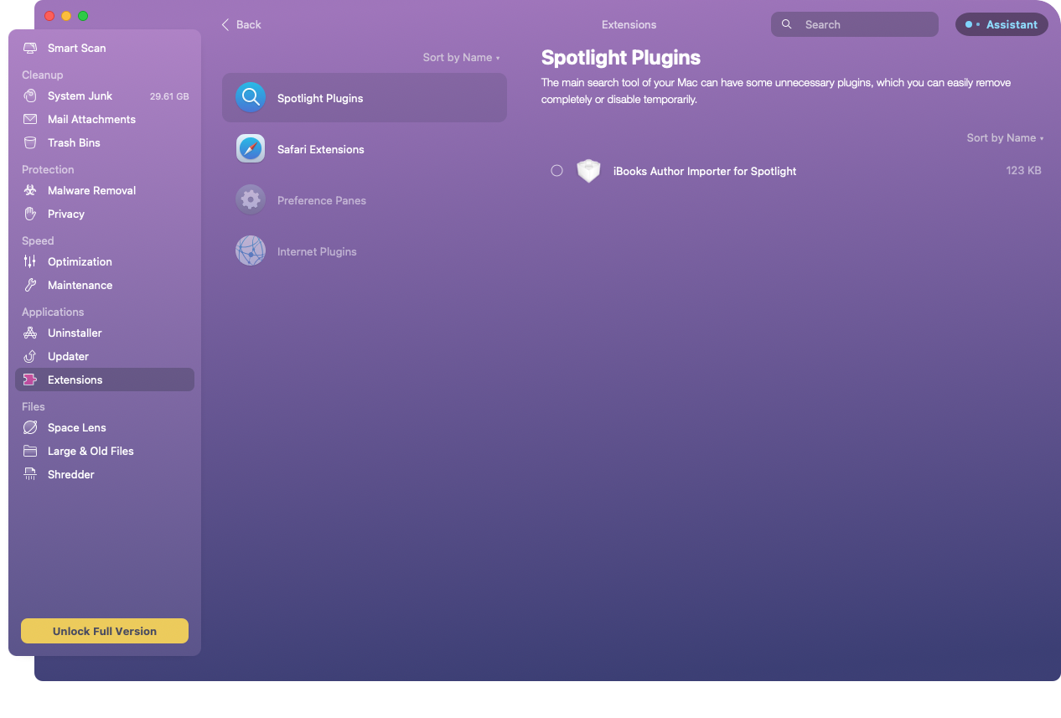Click the Large & Old Files folder icon
This screenshot has width=1061, height=718.
pyautogui.click(x=30, y=451)
